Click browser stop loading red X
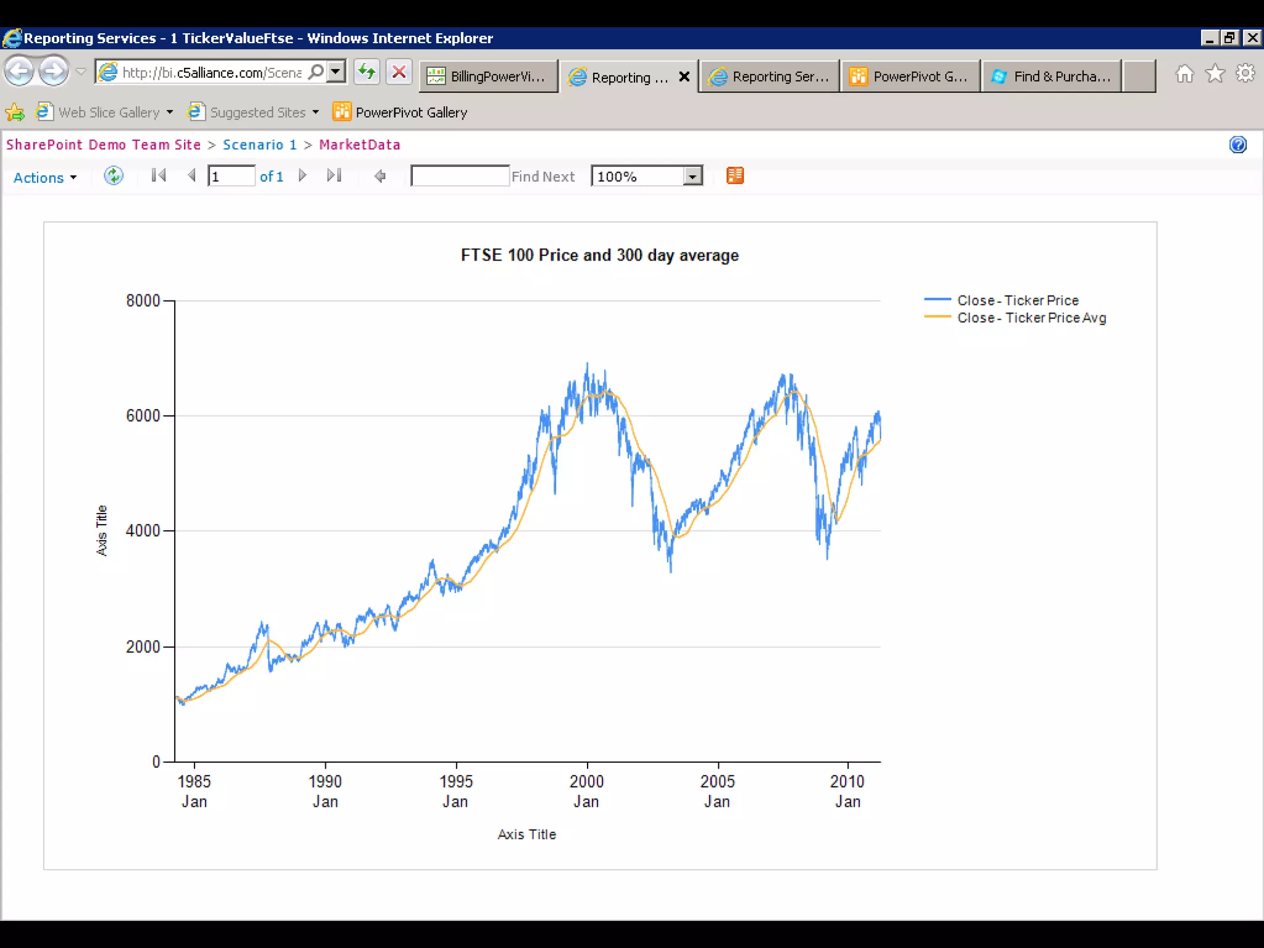This screenshot has height=948, width=1264. (x=399, y=72)
